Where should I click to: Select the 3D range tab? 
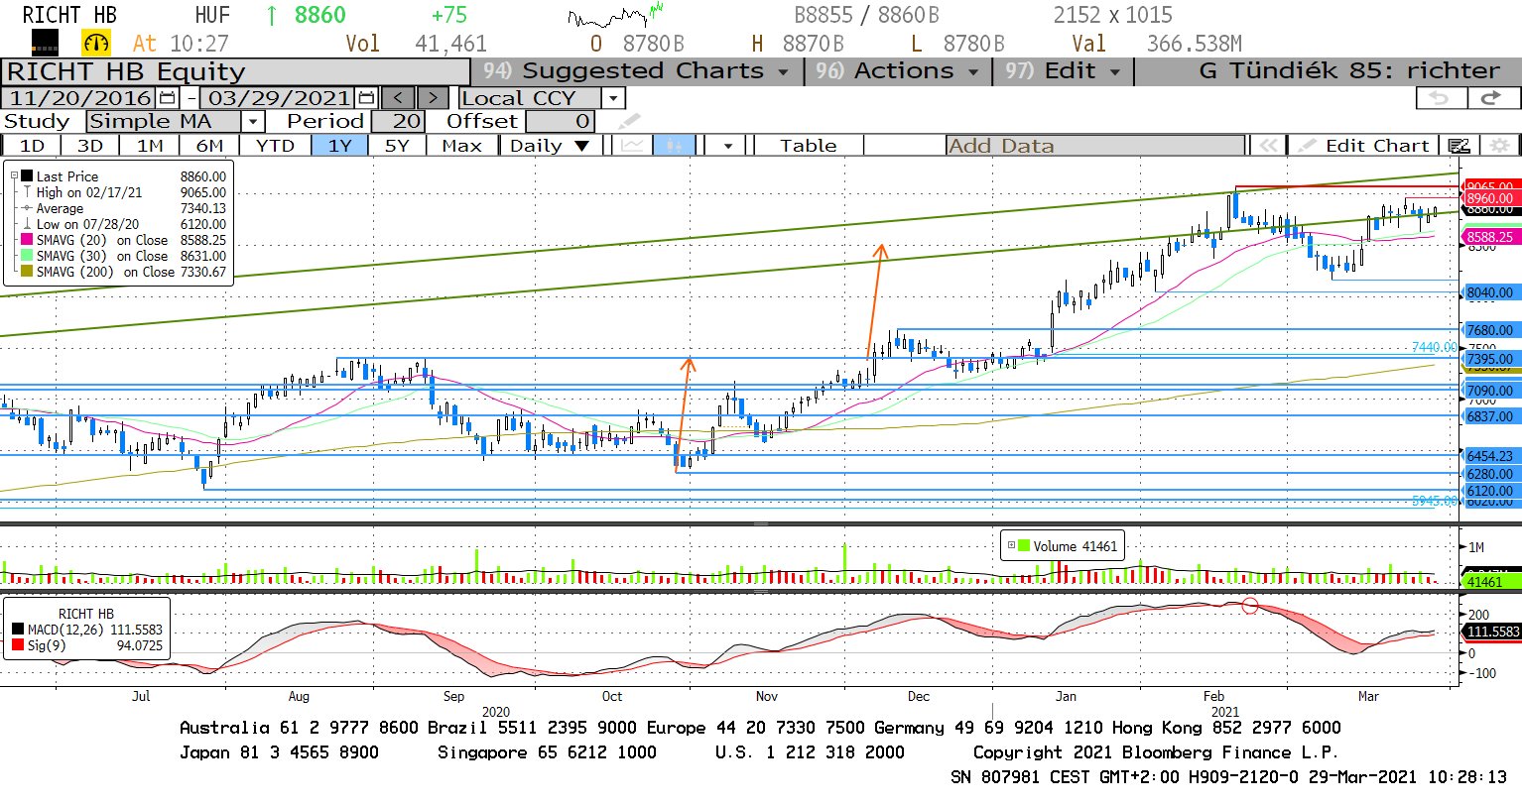90,146
